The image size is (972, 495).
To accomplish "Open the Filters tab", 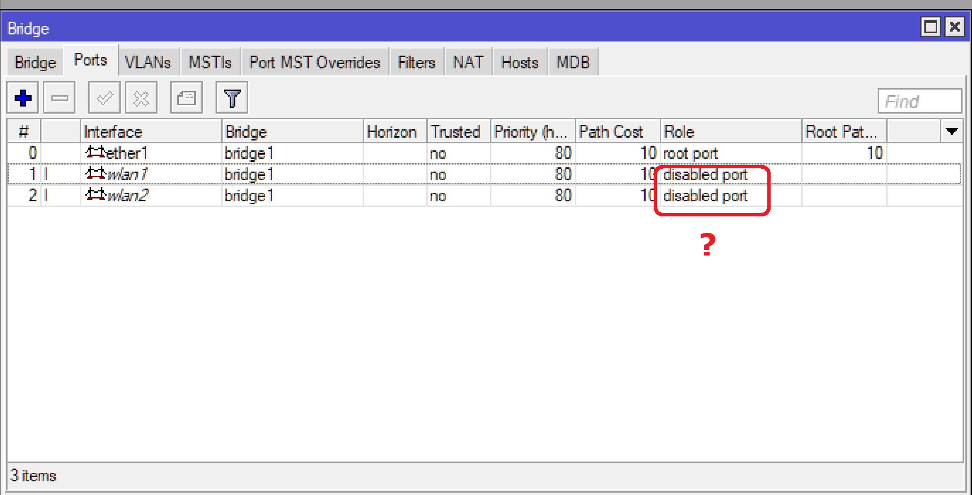I will click(416, 62).
